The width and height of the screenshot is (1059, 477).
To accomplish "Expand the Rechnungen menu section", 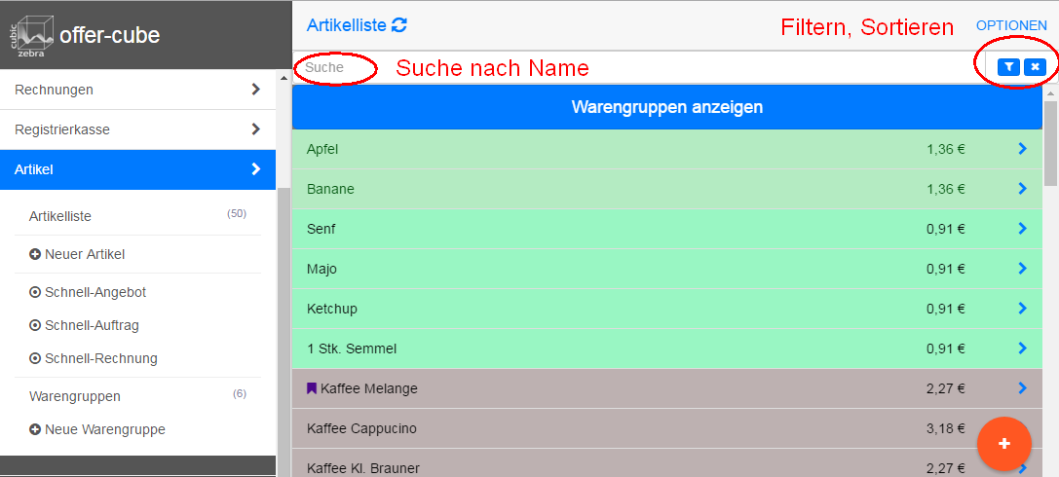I will [x=255, y=90].
